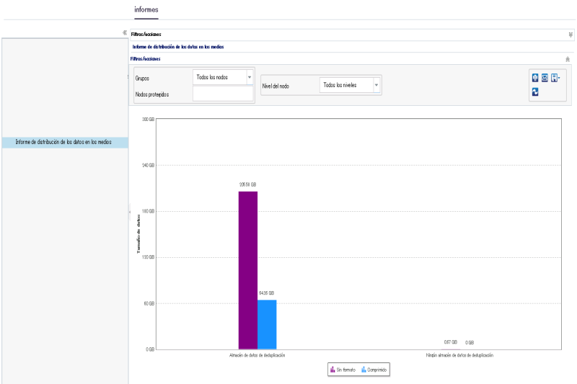Click the '64.35 GB' value label
The width and height of the screenshot is (577, 384).
tap(266, 293)
